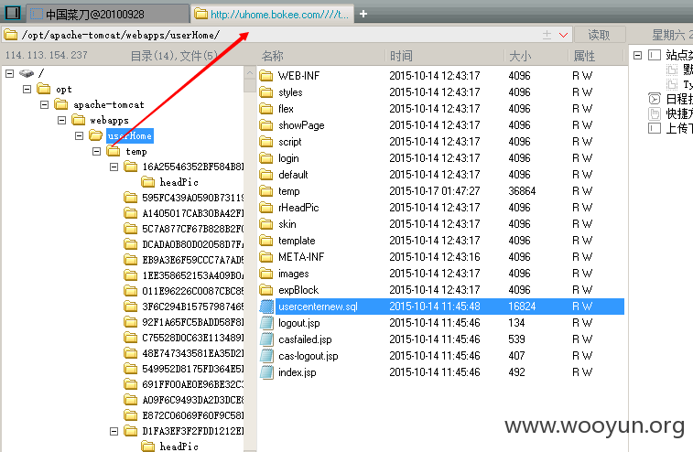Collapse the webapps tree node
This screenshot has height=452, width=693.
tap(62, 120)
